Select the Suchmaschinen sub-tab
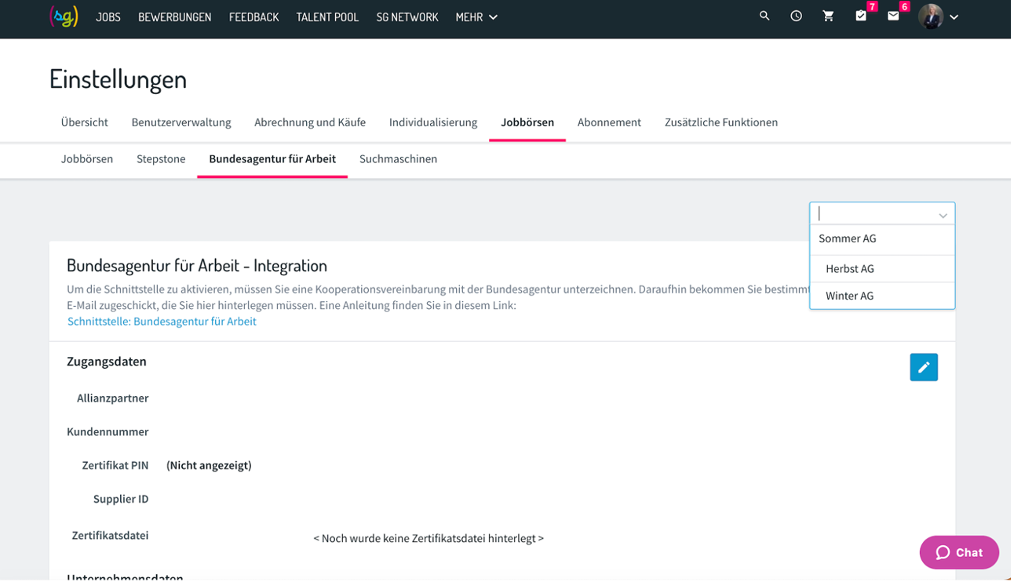The height and width of the screenshot is (582, 1014). click(398, 159)
